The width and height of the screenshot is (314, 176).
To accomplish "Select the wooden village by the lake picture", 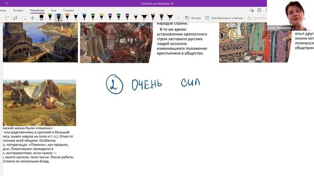I will [40, 43].
